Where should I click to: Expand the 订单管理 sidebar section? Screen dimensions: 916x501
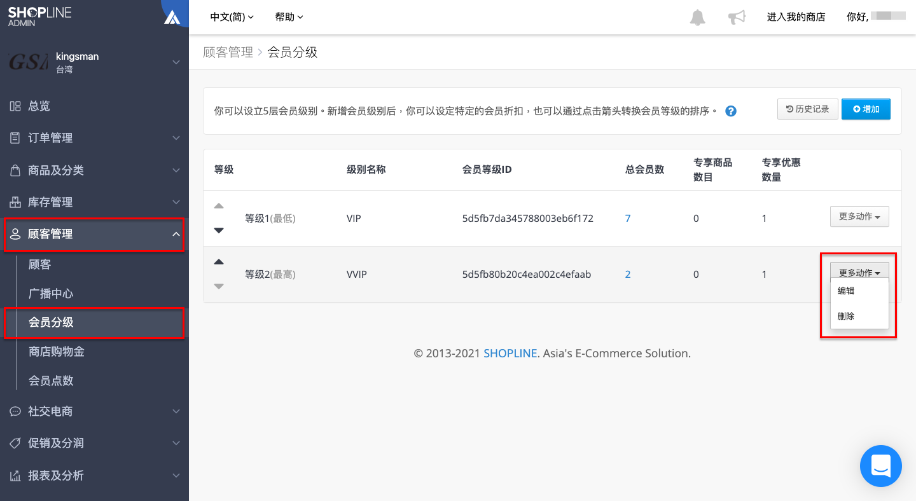(x=94, y=138)
